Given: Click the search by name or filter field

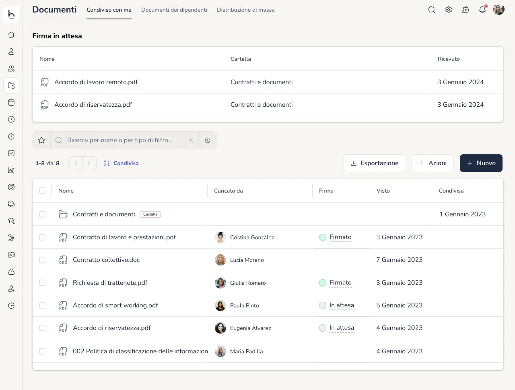Looking at the screenshot, I should click(x=125, y=140).
